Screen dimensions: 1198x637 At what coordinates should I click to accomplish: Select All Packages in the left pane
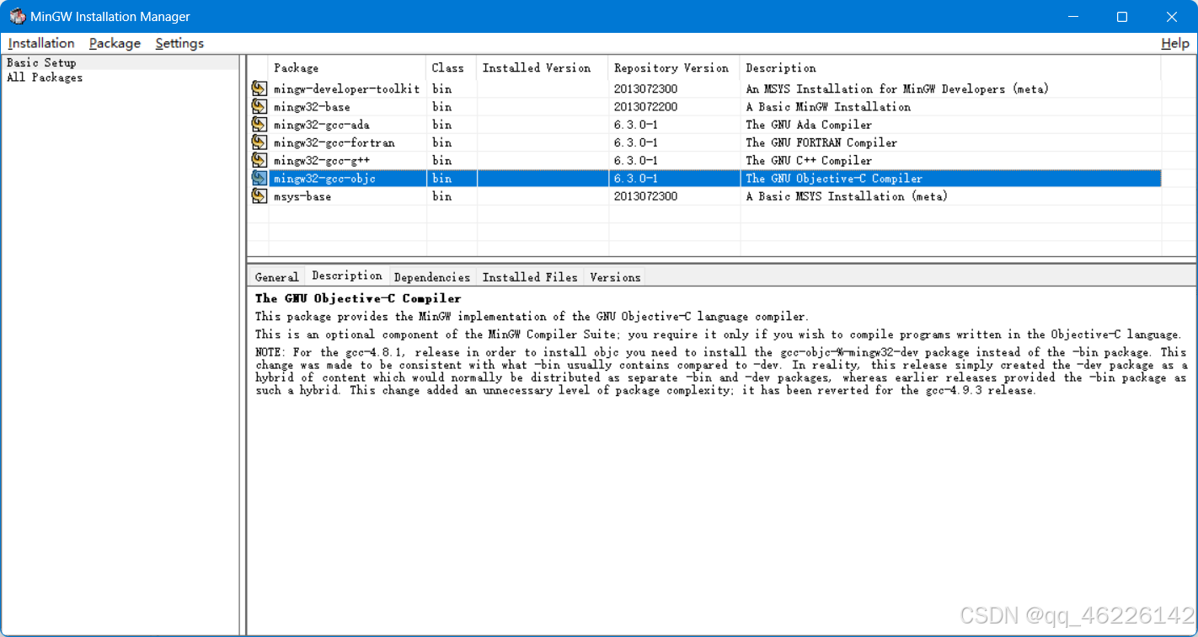[x=45, y=78]
